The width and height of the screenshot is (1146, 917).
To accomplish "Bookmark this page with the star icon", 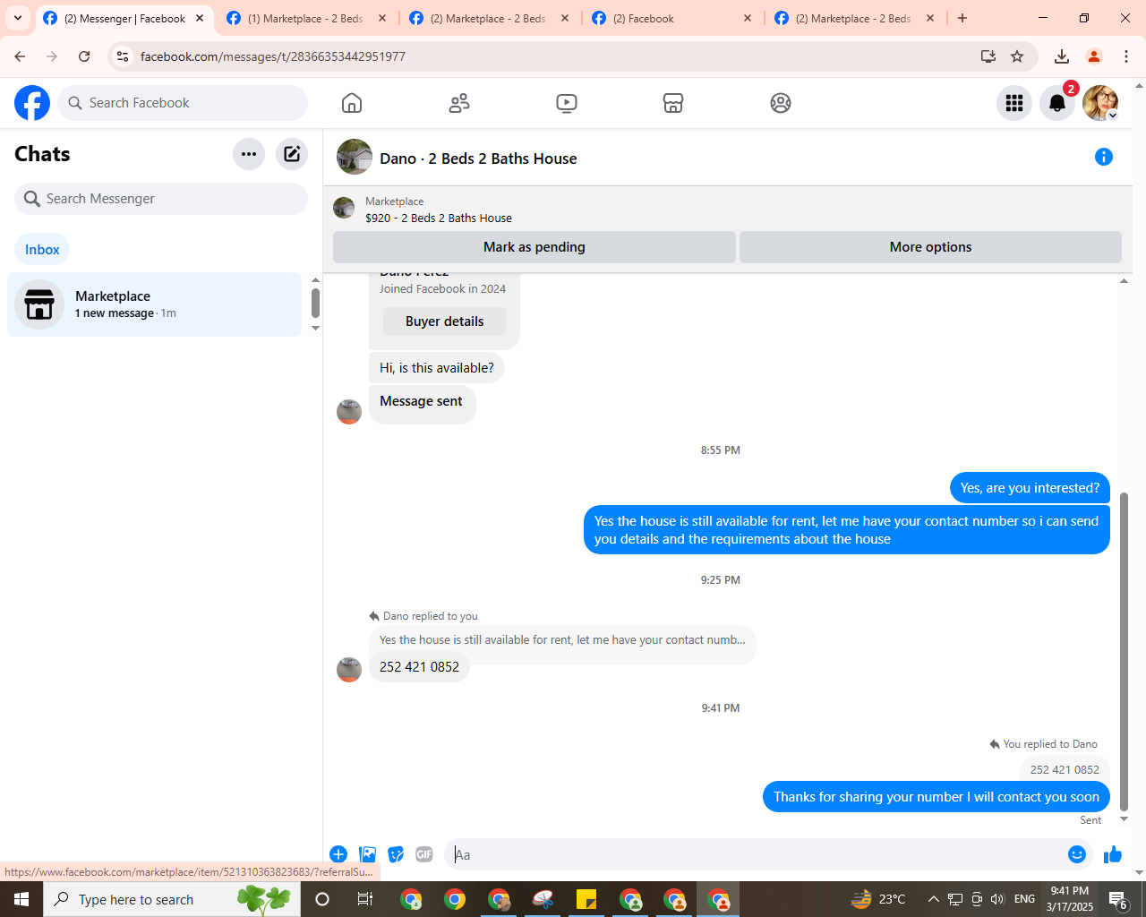I will [x=1017, y=56].
